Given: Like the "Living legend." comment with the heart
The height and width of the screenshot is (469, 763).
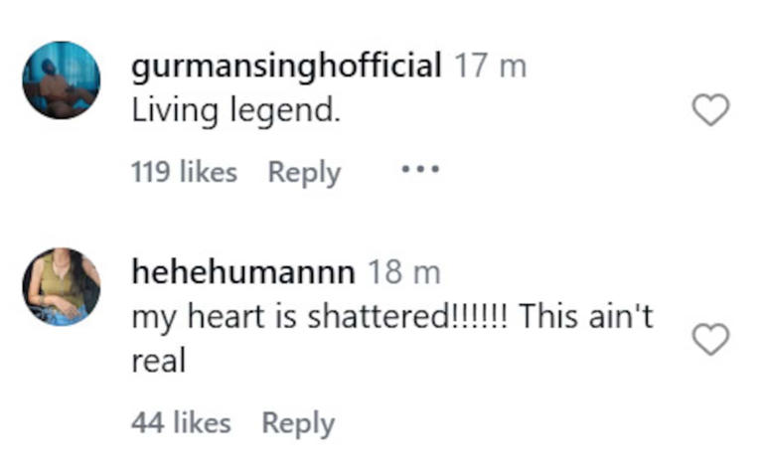Looking at the screenshot, I should 709,111.
